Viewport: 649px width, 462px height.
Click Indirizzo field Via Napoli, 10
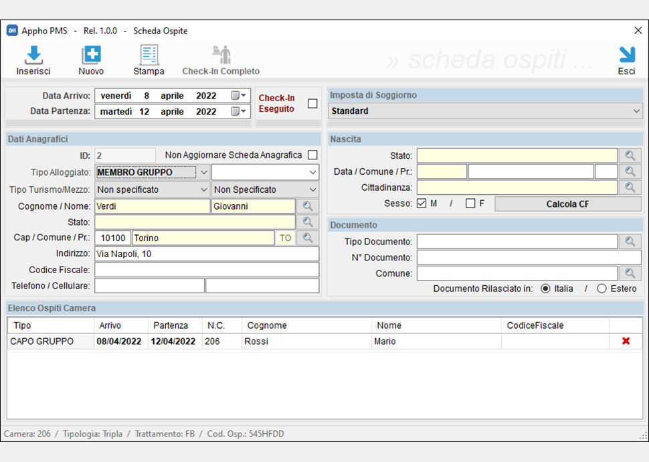(x=207, y=254)
